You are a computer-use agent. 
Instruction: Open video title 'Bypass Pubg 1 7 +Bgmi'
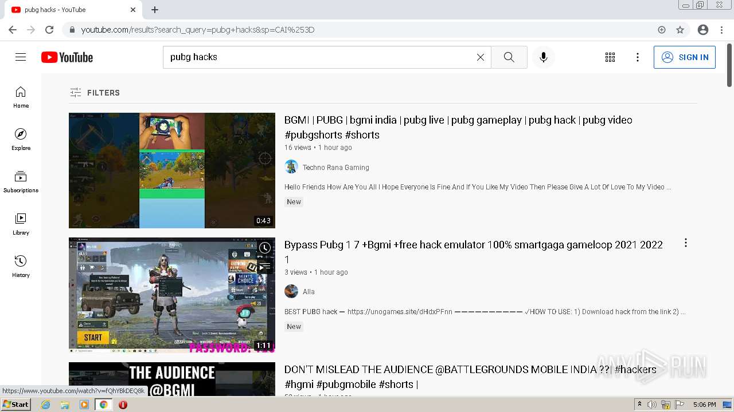(x=474, y=252)
